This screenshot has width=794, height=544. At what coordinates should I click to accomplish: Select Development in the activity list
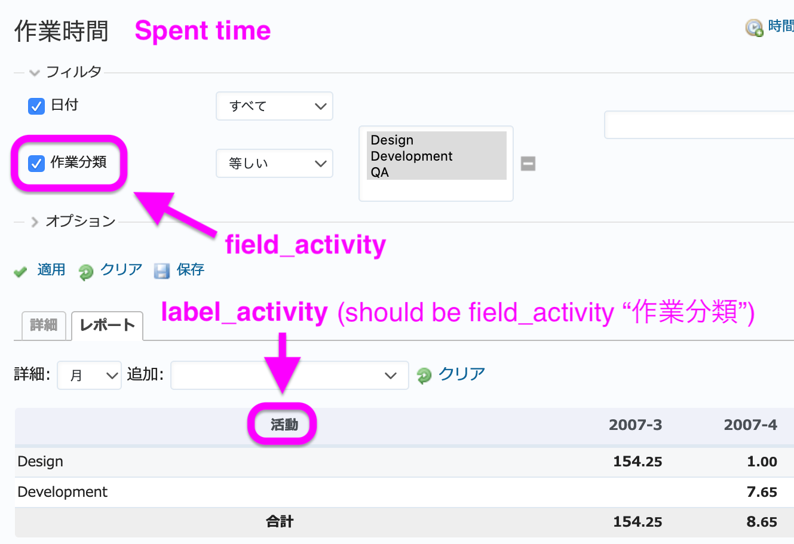coord(412,156)
